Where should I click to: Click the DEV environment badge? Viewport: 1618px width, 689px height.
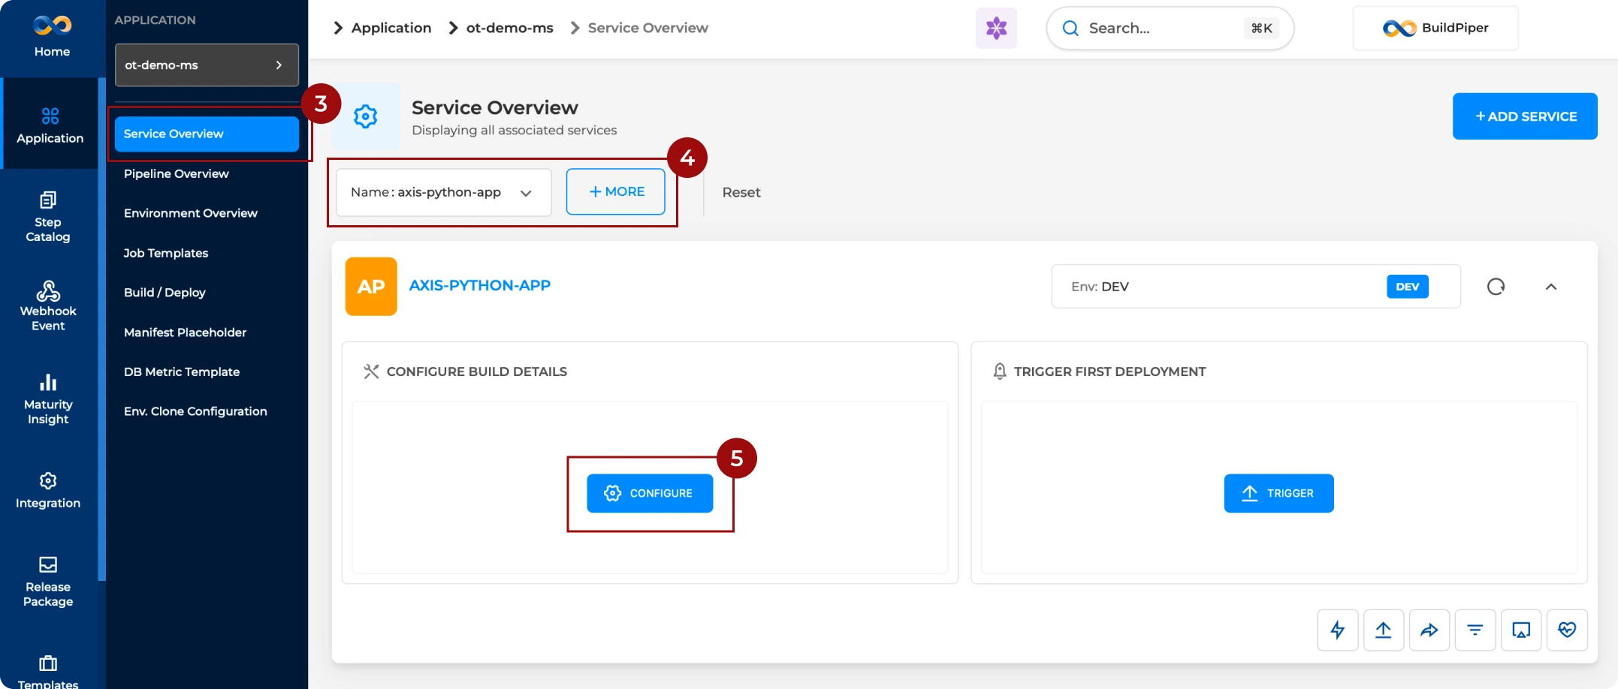[1407, 287]
